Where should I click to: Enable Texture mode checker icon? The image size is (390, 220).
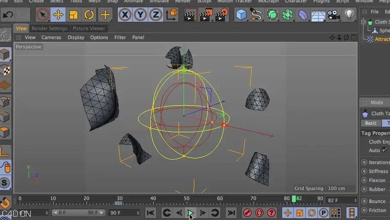click(5, 70)
